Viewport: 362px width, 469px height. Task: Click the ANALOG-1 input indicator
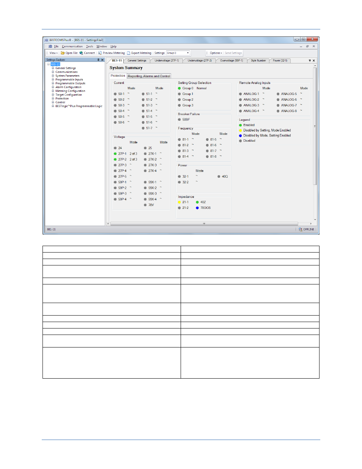[241, 94]
